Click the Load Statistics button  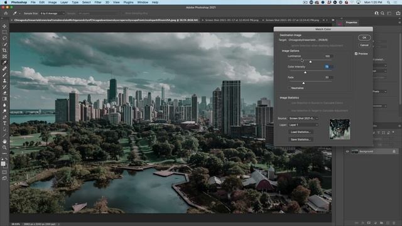point(301,132)
